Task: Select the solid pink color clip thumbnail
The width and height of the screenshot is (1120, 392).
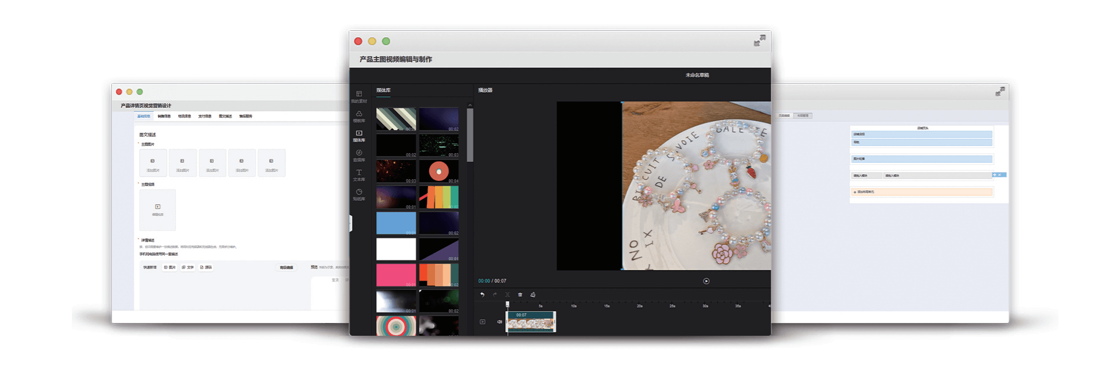Action: tap(396, 275)
